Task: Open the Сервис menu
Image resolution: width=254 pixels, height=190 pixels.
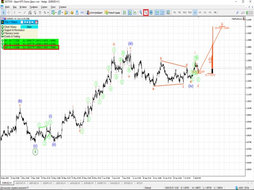Action: point(44,7)
